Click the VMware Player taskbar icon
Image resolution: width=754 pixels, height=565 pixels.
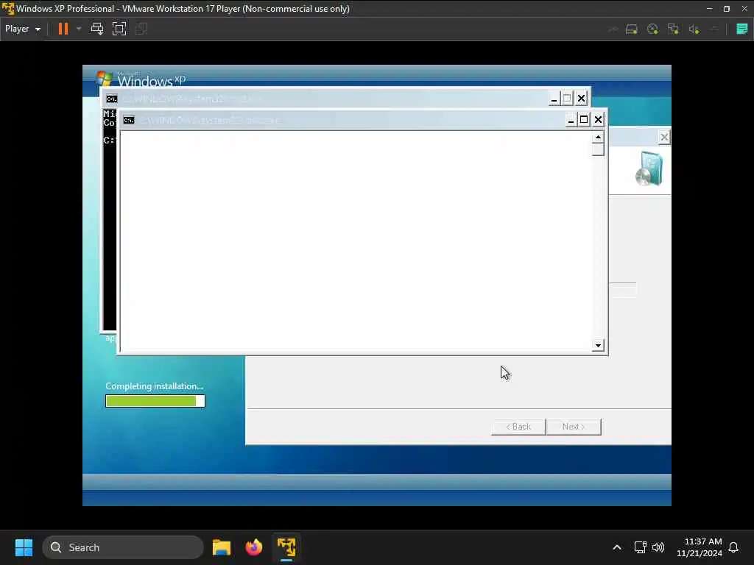pos(286,547)
